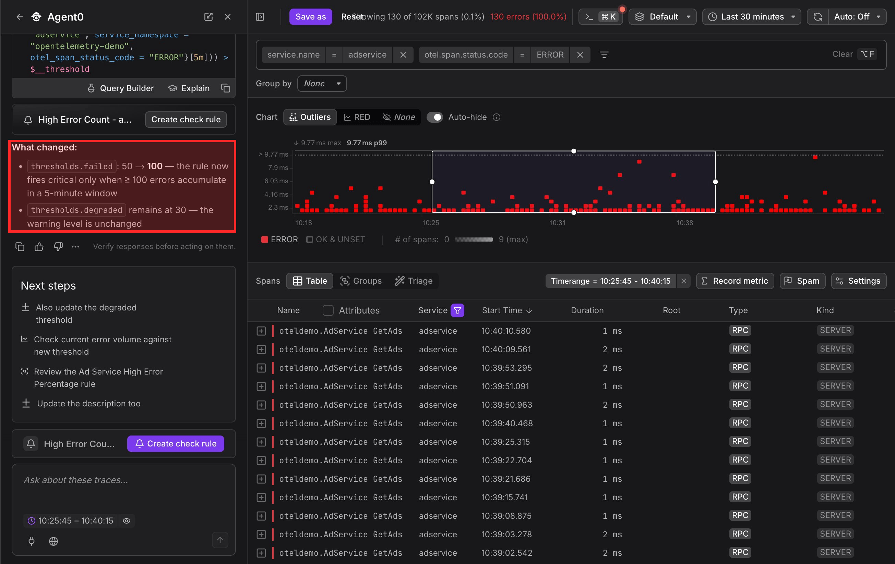Switch to the Groups spans tab

coord(360,281)
